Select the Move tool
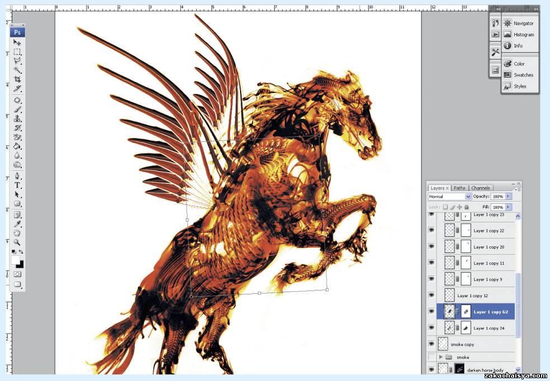The height and width of the screenshot is (381, 550). click(17, 42)
